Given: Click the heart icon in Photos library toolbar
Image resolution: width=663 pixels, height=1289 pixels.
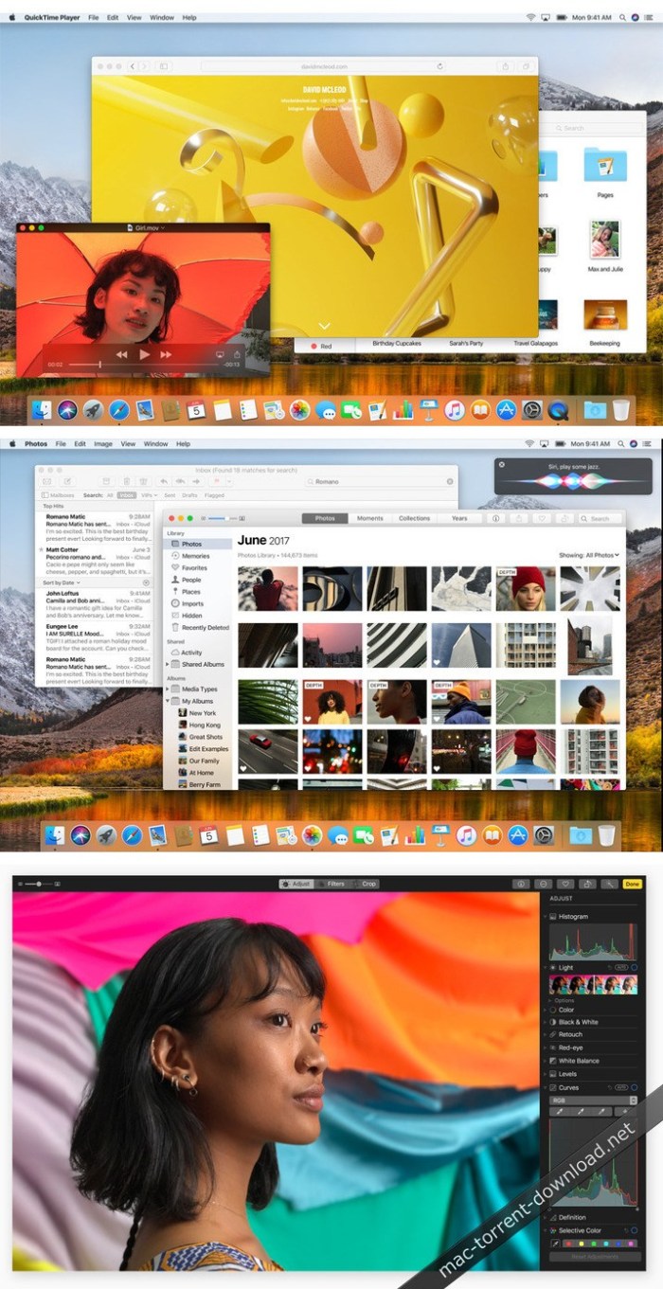Looking at the screenshot, I should pyautogui.click(x=542, y=518).
